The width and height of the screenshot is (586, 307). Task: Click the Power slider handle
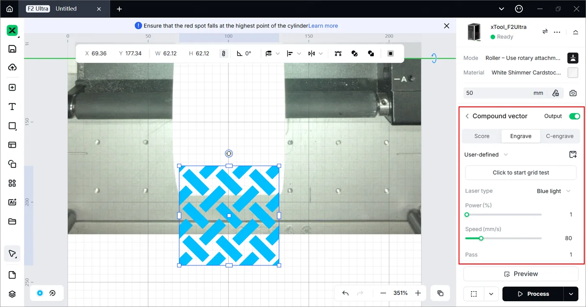(467, 215)
